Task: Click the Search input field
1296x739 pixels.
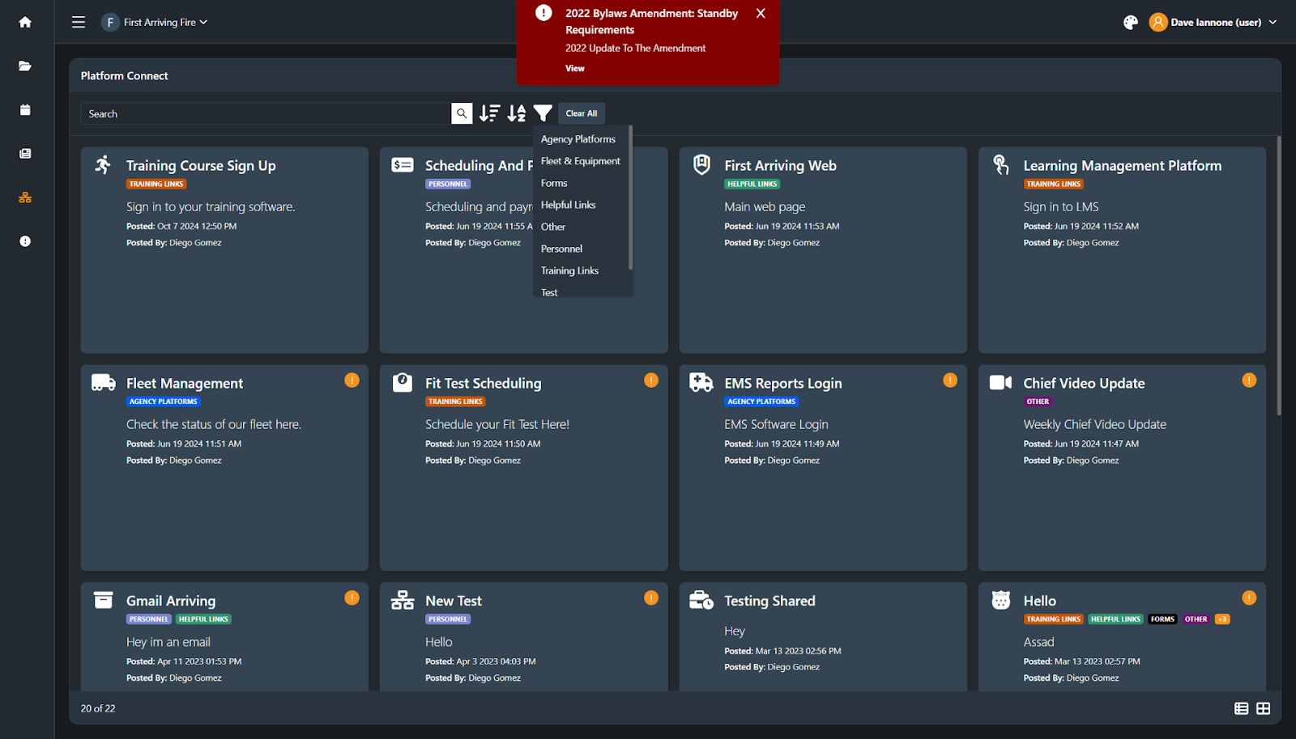Action: click(266, 113)
